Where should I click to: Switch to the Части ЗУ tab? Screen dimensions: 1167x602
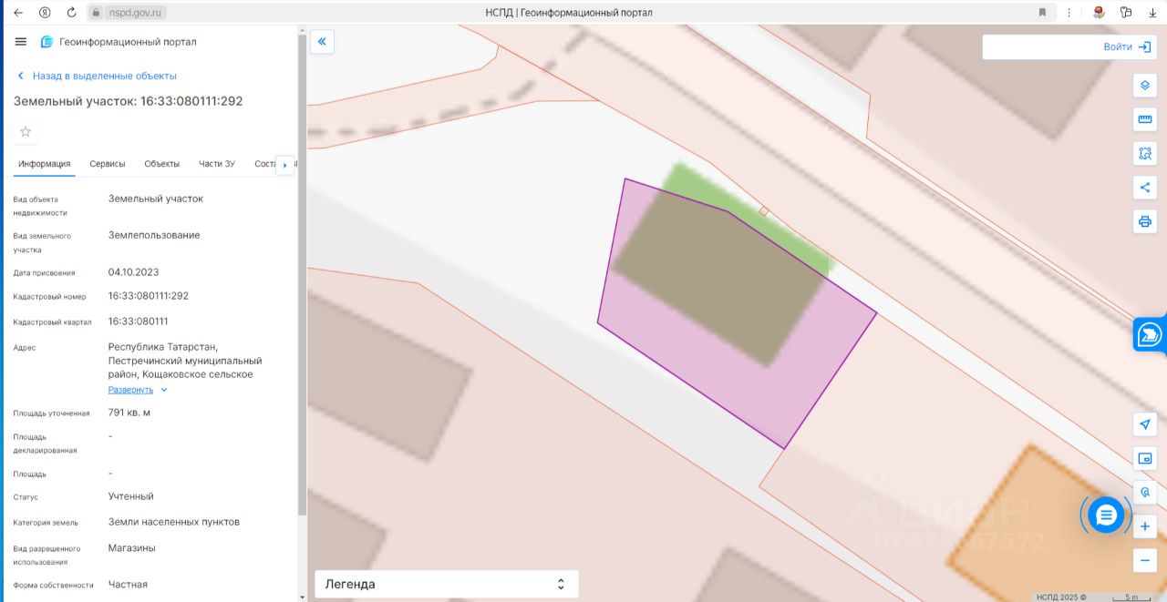click(217, 164)
